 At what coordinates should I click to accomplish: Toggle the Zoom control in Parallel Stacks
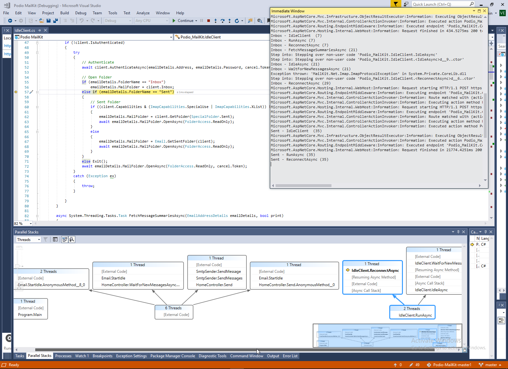coord(72,239)
